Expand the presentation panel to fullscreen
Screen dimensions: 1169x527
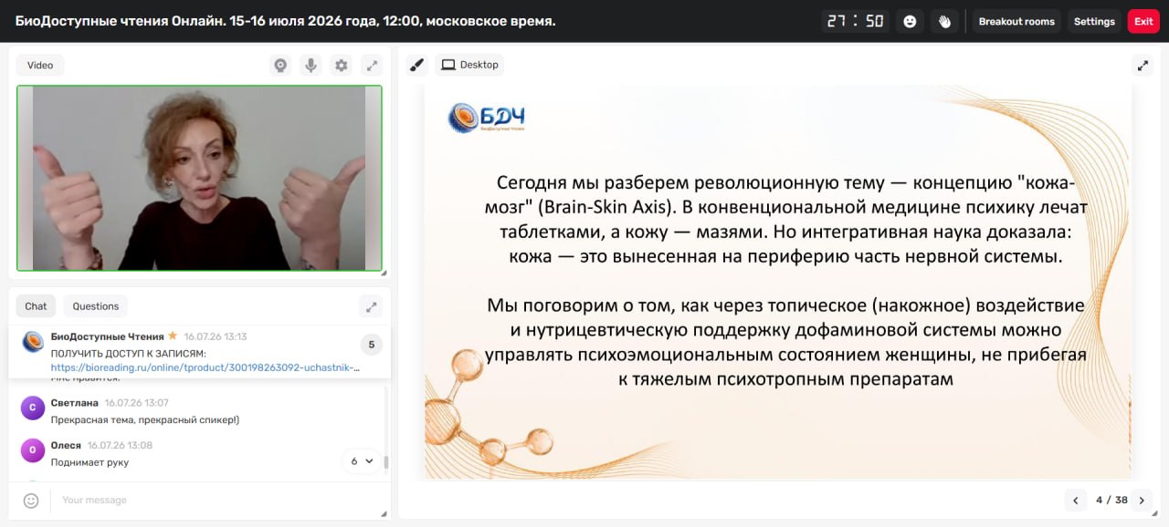1143,65
